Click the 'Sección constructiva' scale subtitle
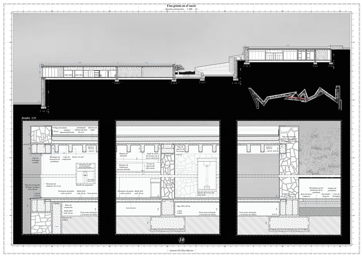Image resolution: width=363 pixels, height=257 pixels. pos(181,10)
